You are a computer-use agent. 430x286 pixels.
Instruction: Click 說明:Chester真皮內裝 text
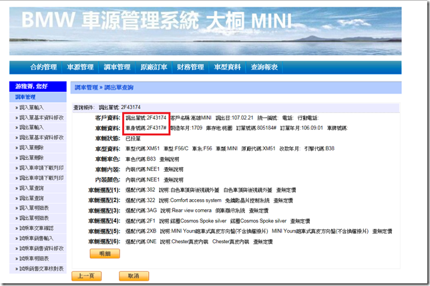pos(184,241)
